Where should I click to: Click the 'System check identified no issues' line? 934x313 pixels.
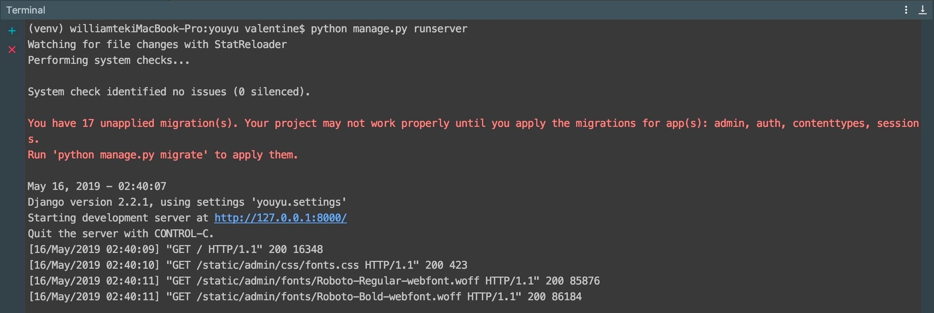tap(169, 92)
